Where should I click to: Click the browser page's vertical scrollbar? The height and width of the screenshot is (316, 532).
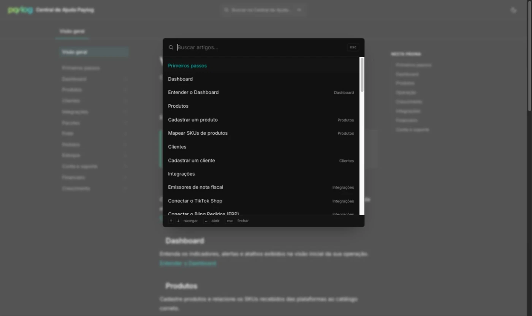click(529, 57)
